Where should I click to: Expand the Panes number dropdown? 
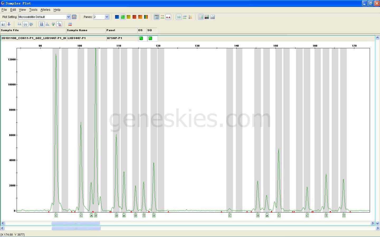click(107, 17)
